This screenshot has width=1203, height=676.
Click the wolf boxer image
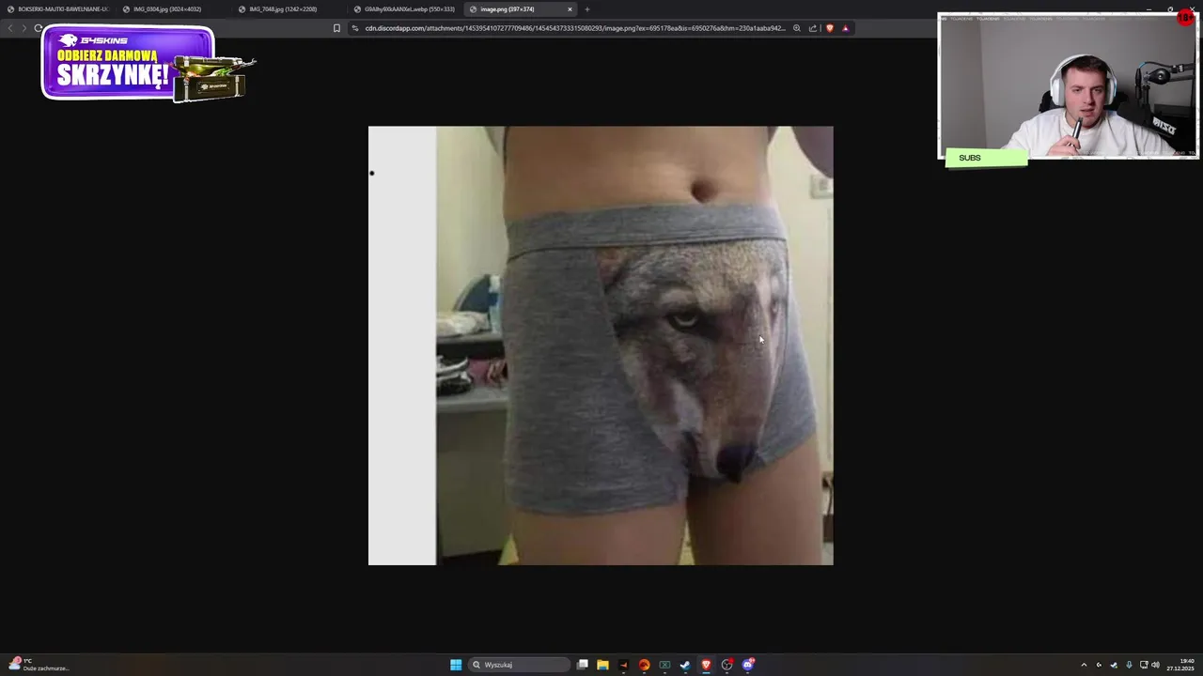click(601, 346)
